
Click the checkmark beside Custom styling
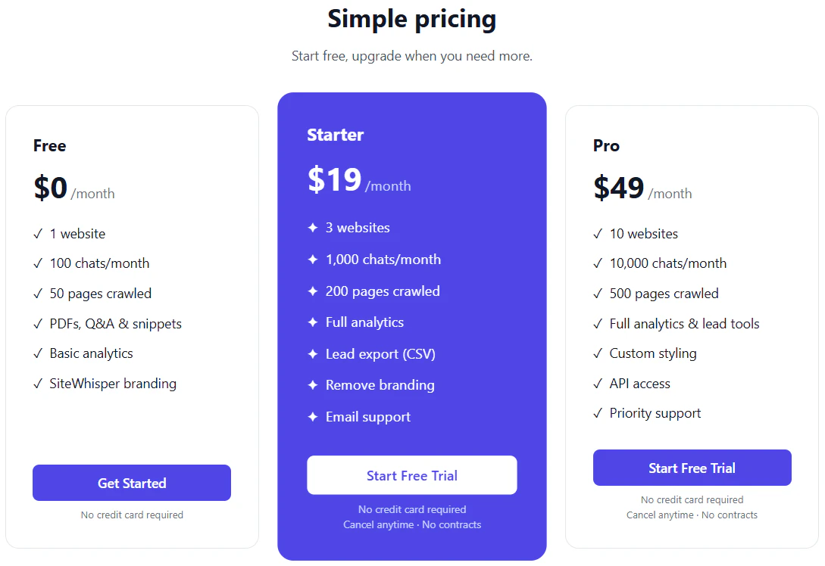(x=597, y=353)
